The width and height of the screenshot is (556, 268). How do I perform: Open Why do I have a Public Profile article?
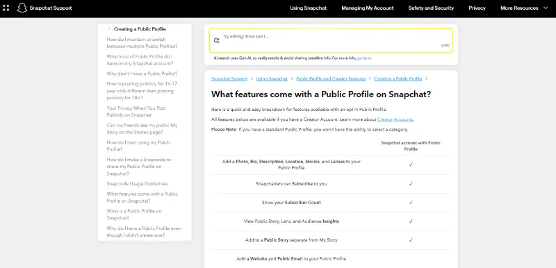click(x=144, y=231)
